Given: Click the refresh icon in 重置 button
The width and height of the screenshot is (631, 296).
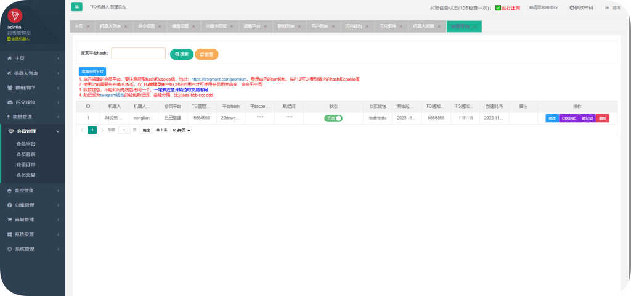Looking at the screenshot, I should 202,54.
